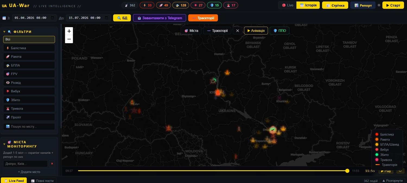Switch to Live mode
The image size is (407, 183).
(288, 5)
